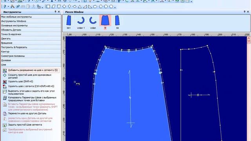Select the wide rhombus shape tool

click(x=75, y=7)
